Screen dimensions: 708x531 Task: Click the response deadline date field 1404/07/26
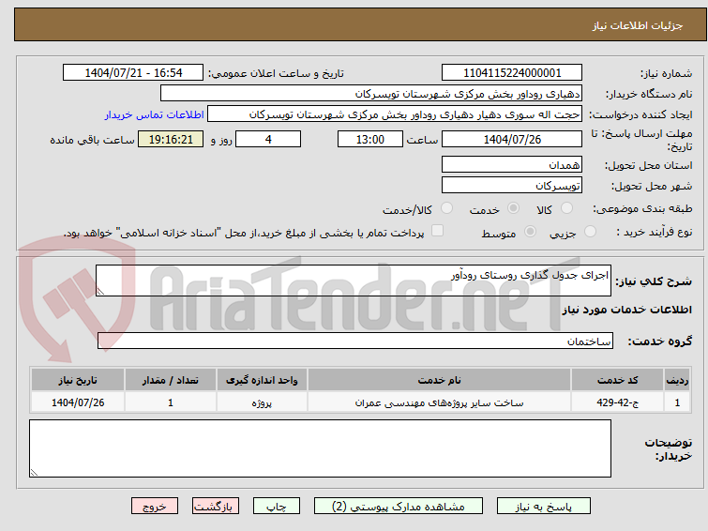[x=512, y=139]
